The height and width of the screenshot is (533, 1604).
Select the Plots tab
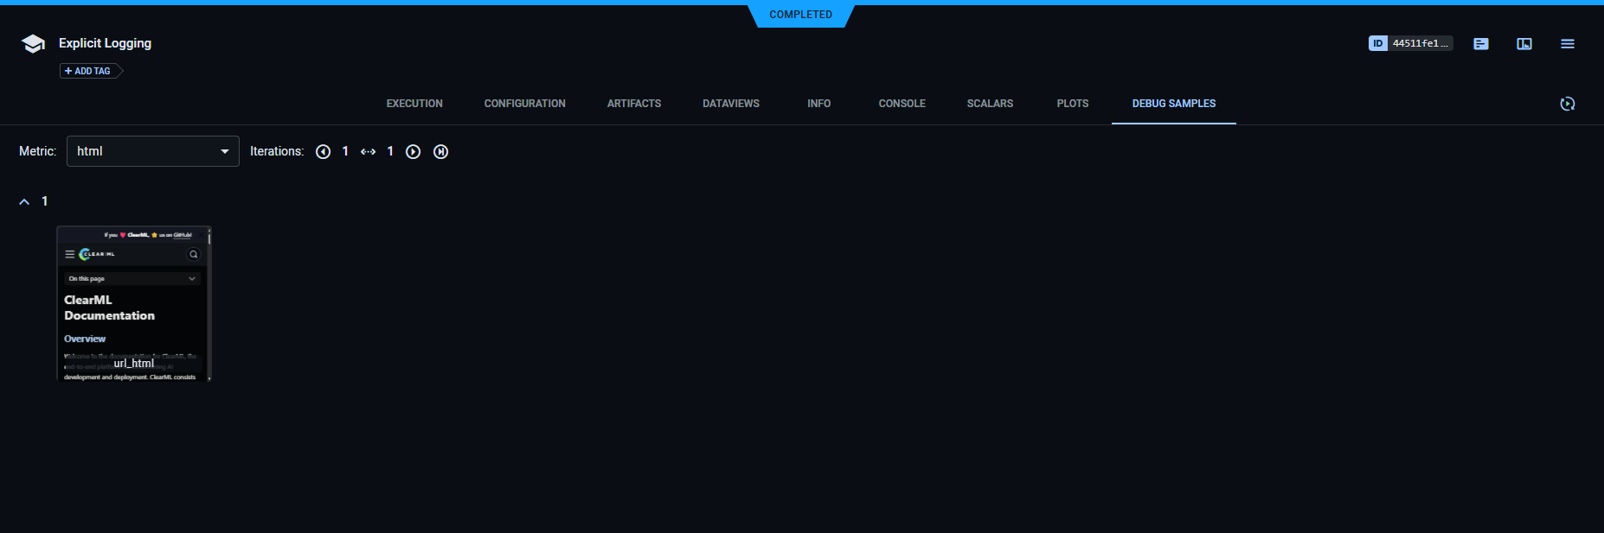[1072, 104]
